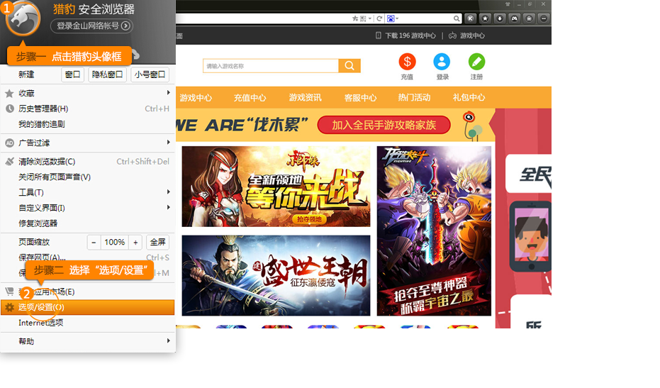Click the green 注册 register icon
The width and height of the screenshot is (660, 388).
click(x=476, y=62)
